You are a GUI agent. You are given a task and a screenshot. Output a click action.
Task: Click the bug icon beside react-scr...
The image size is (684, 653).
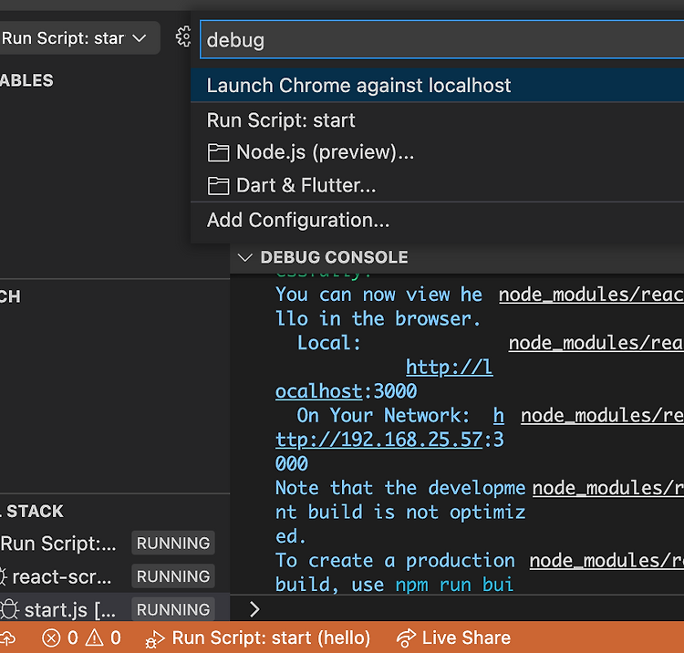4,576
